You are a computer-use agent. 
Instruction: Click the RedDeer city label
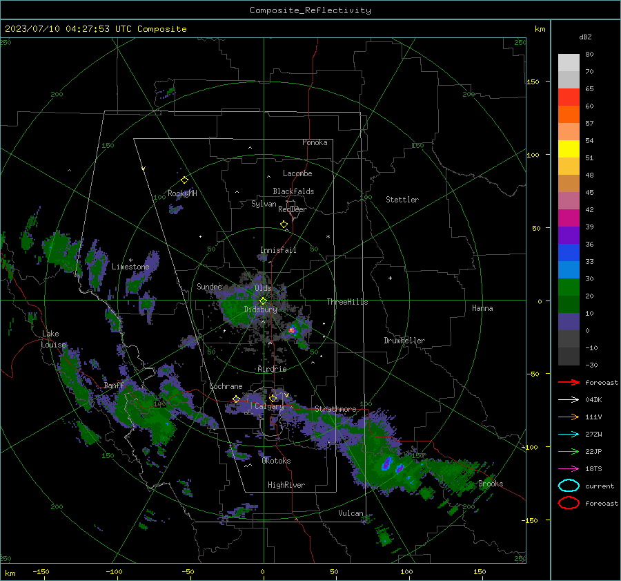(x=293, y=209)
